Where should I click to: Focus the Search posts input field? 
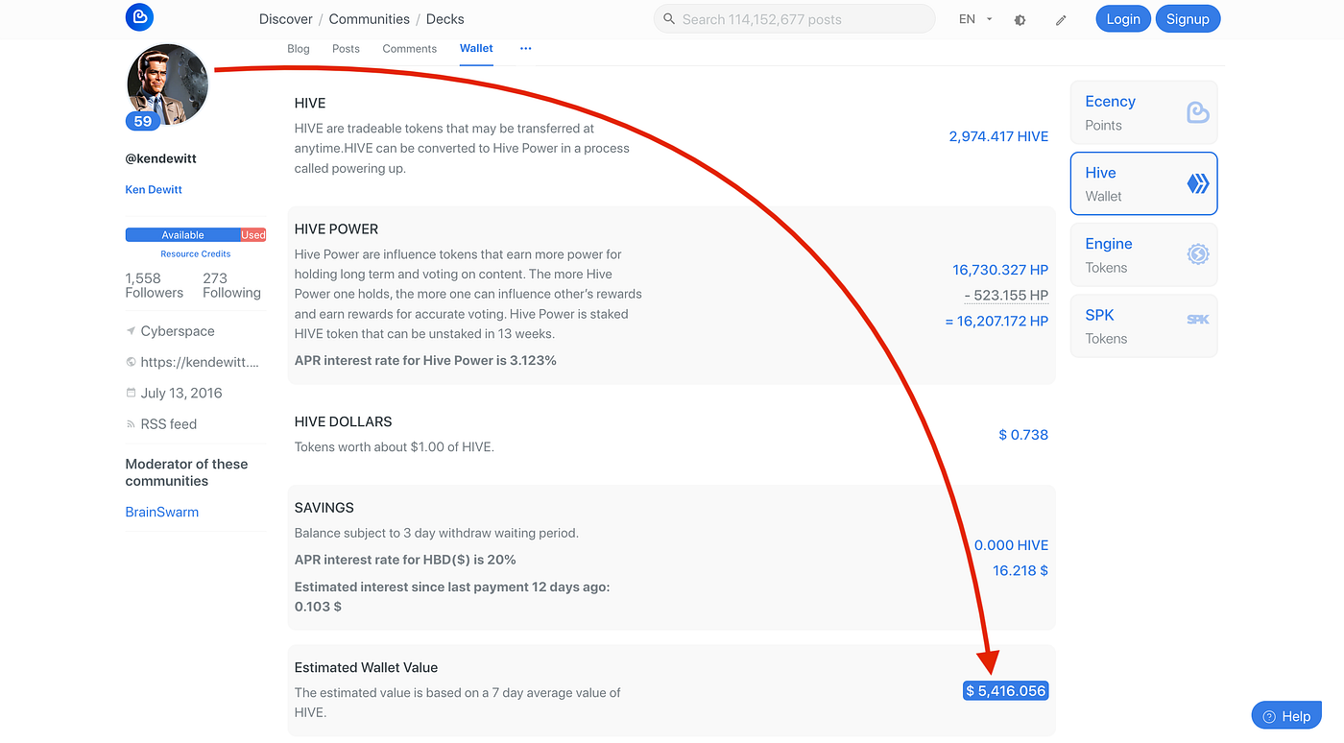pyautogui.click(x=794, y=19)
